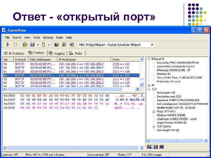Image resolution: width=211 pixels, height=158 pixels.
Task: Click the 'Pkts: 687 in / 759 out' status
Action: tap(45, 155)
